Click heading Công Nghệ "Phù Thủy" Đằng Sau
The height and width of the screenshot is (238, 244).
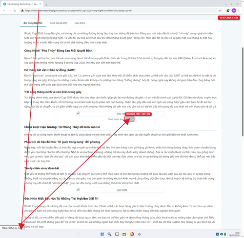click(58, 50)
